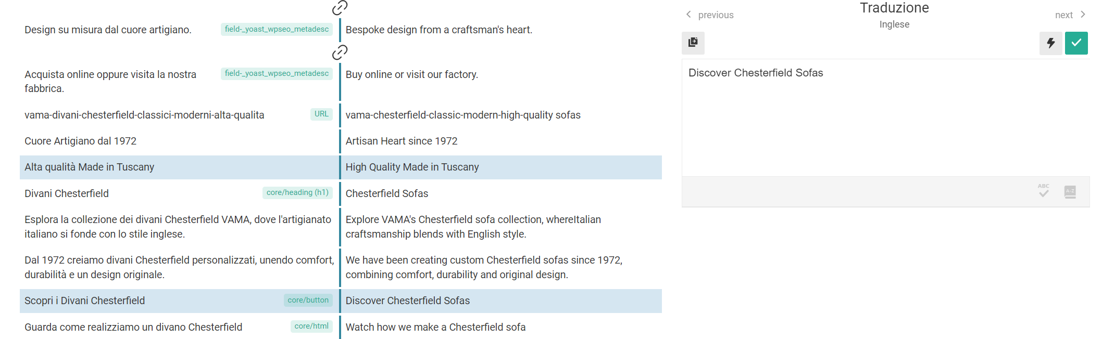Click the link icon above 'Bespoke design' row
The height and width of the screenshot is (339, 1102).
tap(340, 7)
